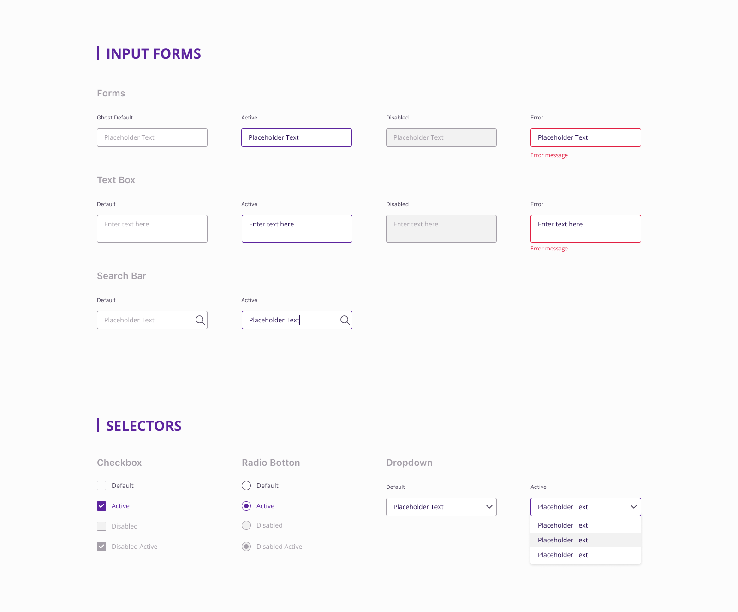Screen dimensions: 738x612
Task: Open the Default dropdown with Placeholder Text
Action: (441, 507)
